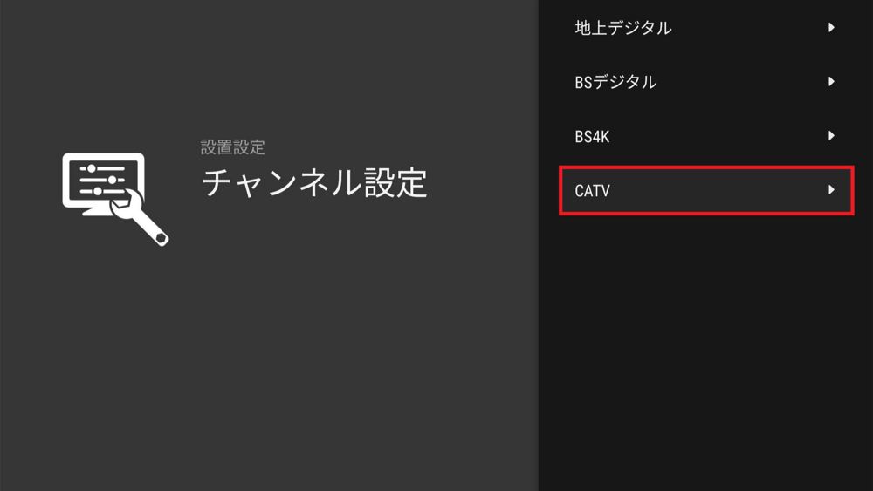Click the BS4K label text
This screenshot has height=491, width=873.
tap(592, 137)
